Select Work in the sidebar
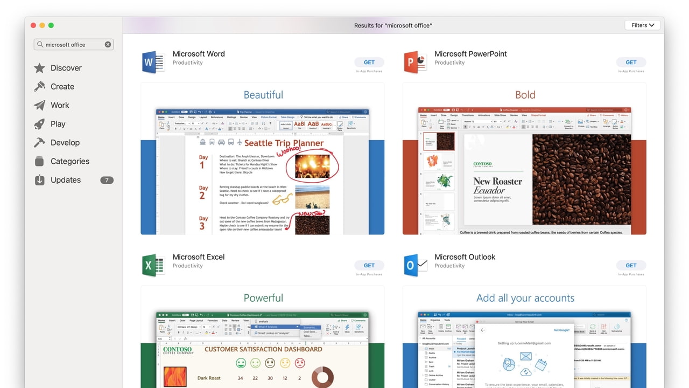This screenshot has width=689, height=388. (60, 105)
